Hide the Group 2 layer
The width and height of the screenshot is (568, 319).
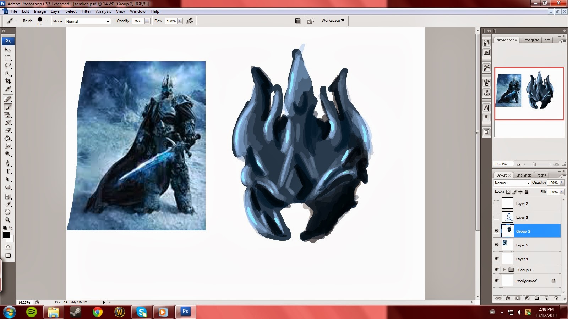(496, 231)
